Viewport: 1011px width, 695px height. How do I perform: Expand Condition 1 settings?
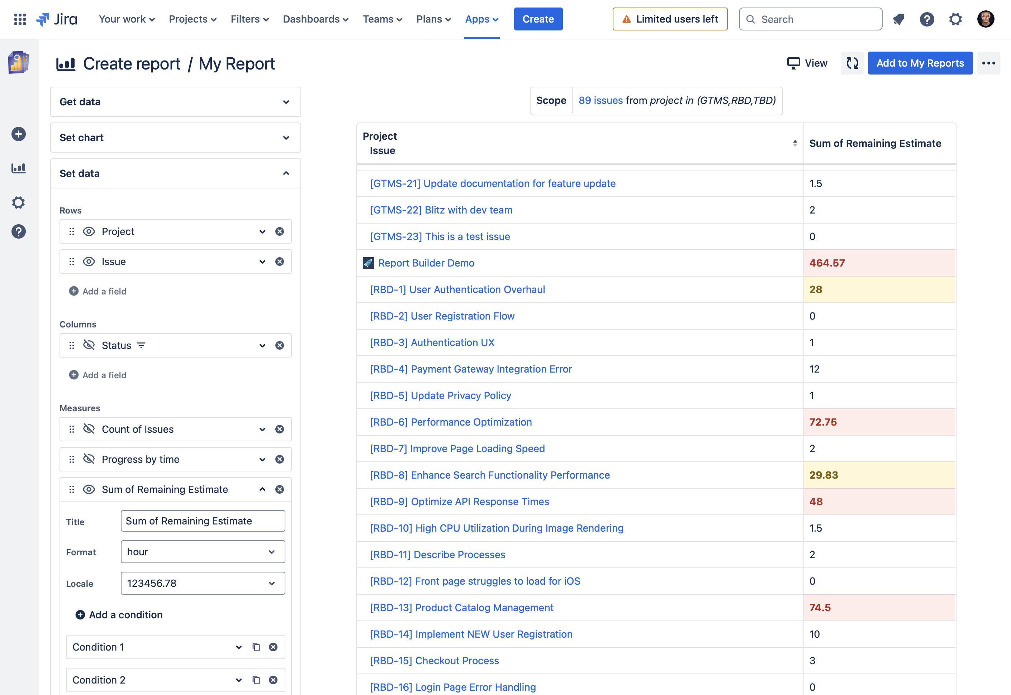pyautogui.click(x=238, y=647)
